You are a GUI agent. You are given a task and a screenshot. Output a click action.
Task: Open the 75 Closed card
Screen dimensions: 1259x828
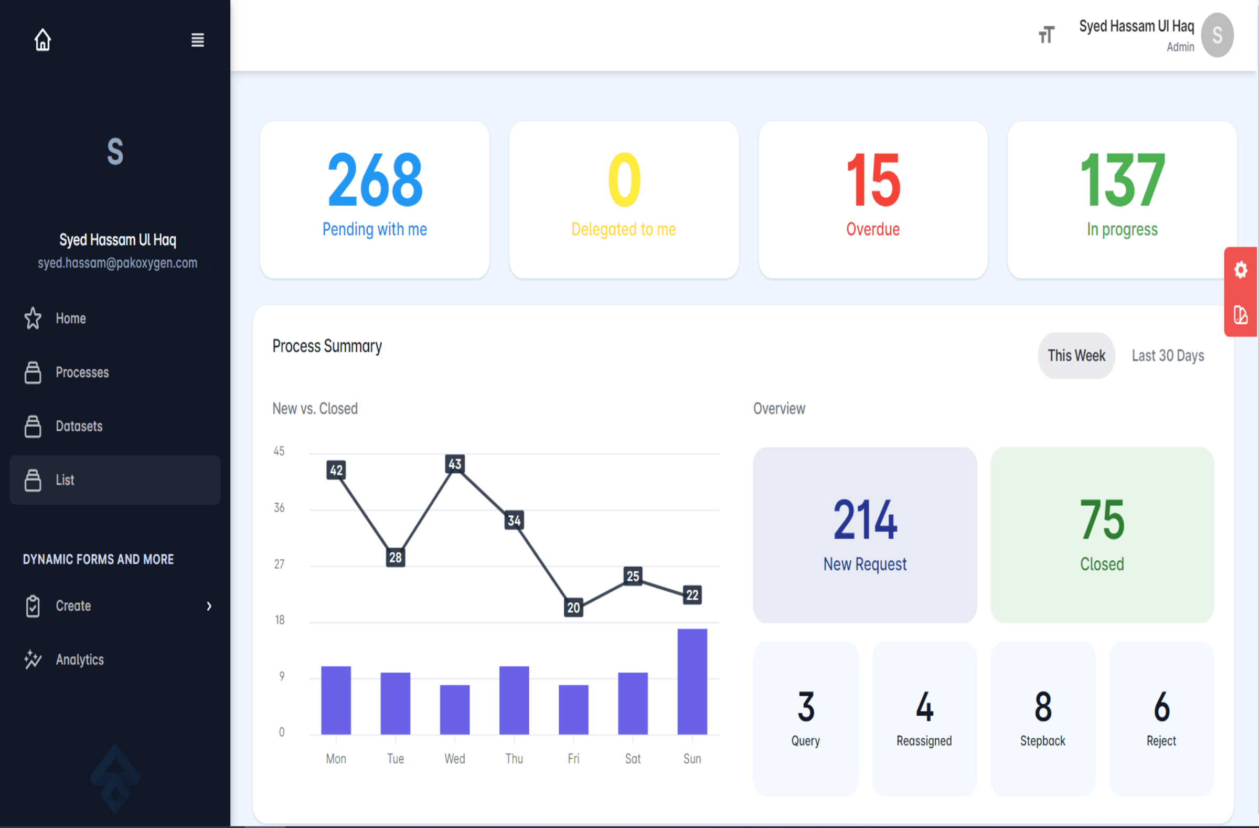tap(1102, 535)
